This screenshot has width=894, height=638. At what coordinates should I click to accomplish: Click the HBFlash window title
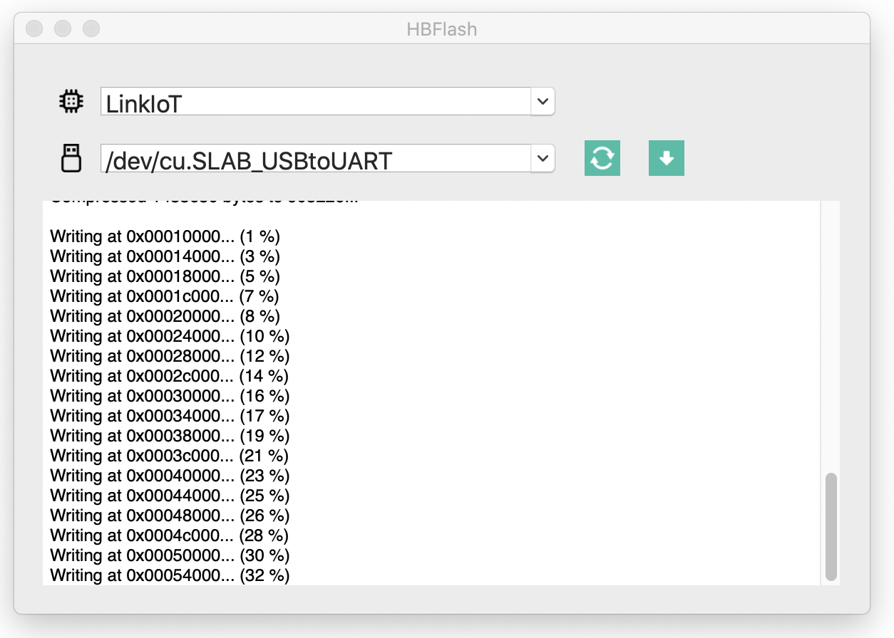pos(442,29)
